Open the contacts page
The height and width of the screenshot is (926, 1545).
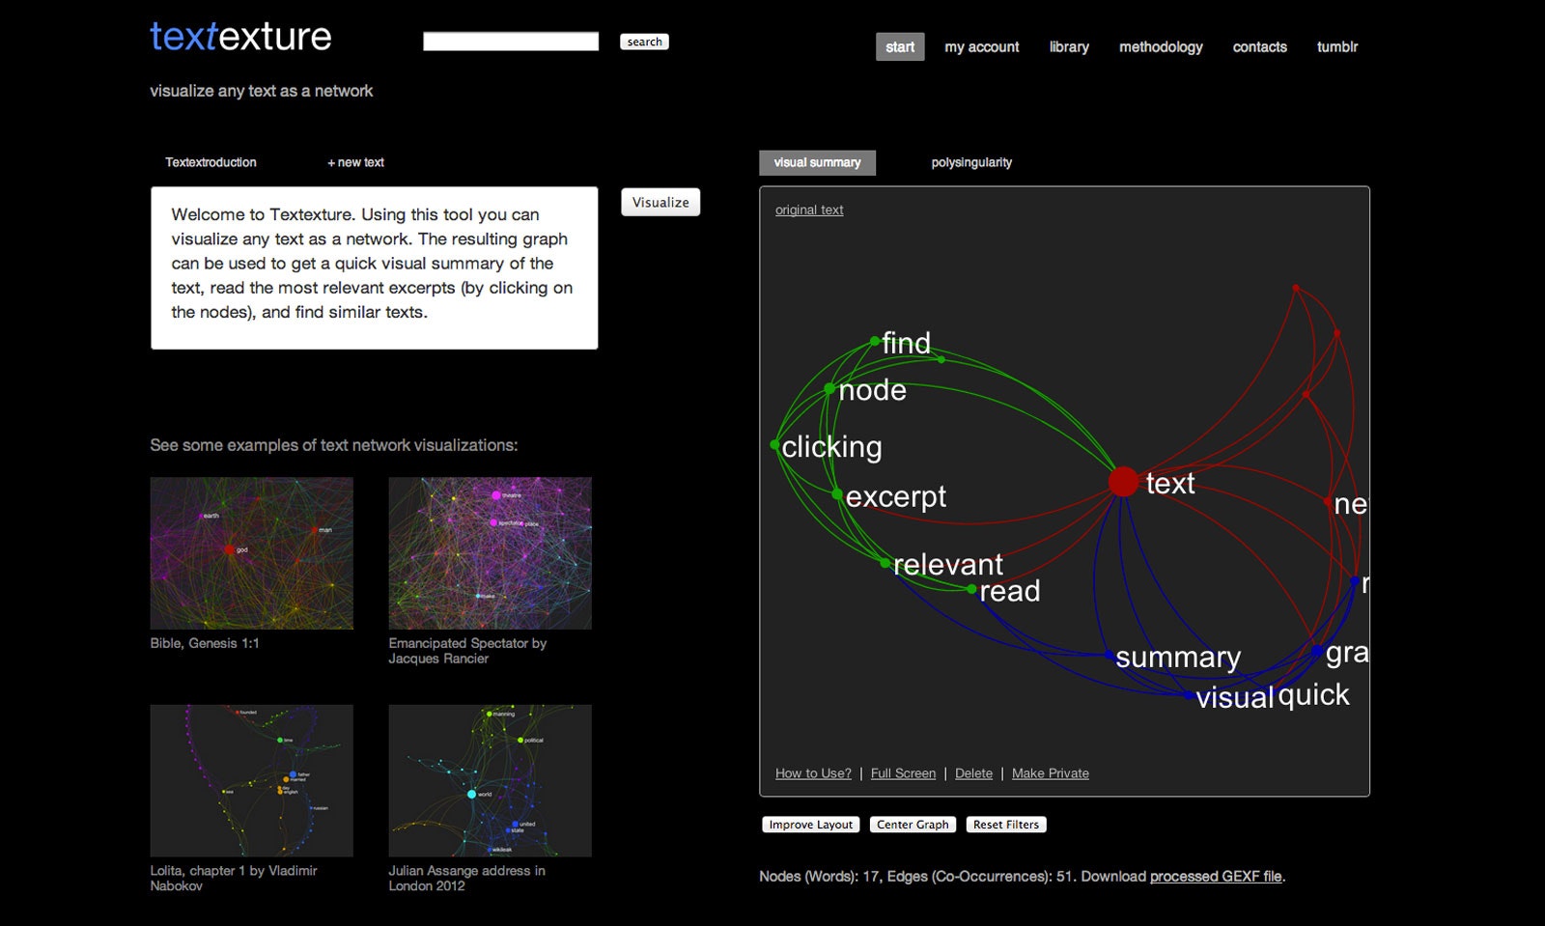[1259, 46]
